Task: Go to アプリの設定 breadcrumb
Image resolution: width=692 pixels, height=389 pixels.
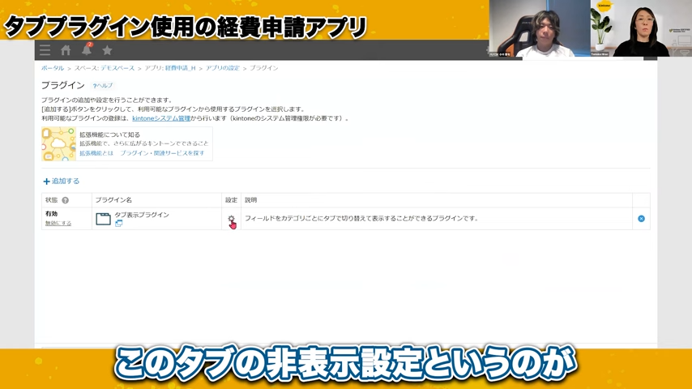Action: click(222, 68)
